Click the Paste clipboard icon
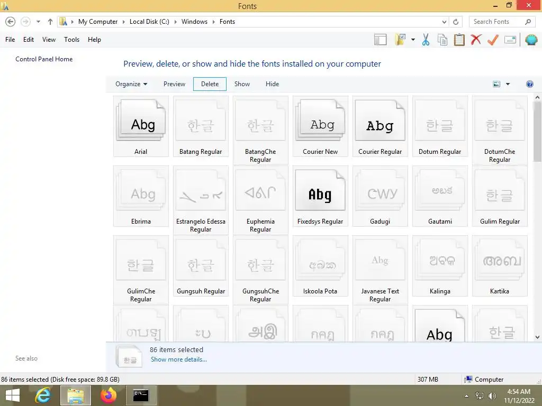Image resolution: width=542 pixels, height=406 pixels. coord(459,40)
